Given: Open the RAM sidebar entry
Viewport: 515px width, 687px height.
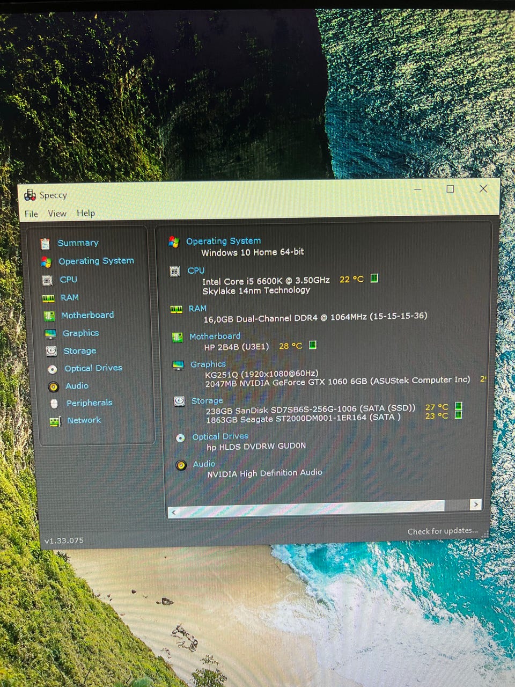Looking at the screenshot, I should (x=70, y=297).
